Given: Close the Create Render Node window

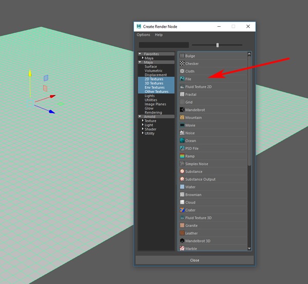Looking at the screenshot, I should 248,26.
